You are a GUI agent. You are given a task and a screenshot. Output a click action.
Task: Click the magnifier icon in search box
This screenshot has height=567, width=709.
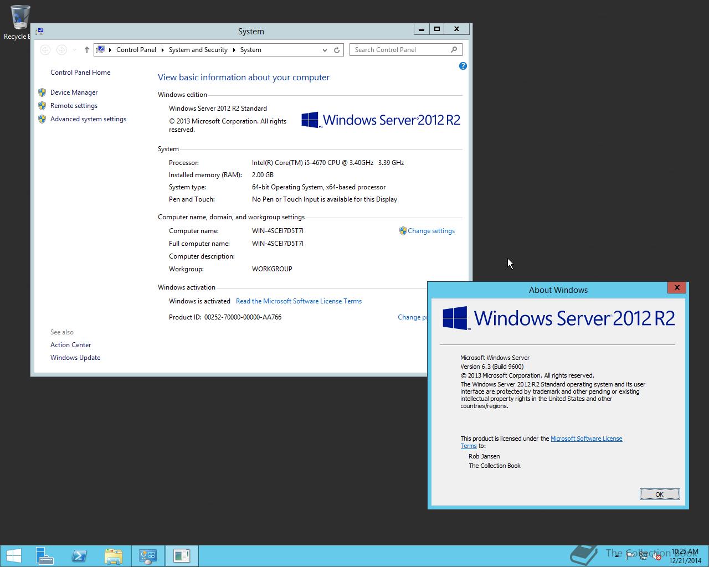coord(454,49)
